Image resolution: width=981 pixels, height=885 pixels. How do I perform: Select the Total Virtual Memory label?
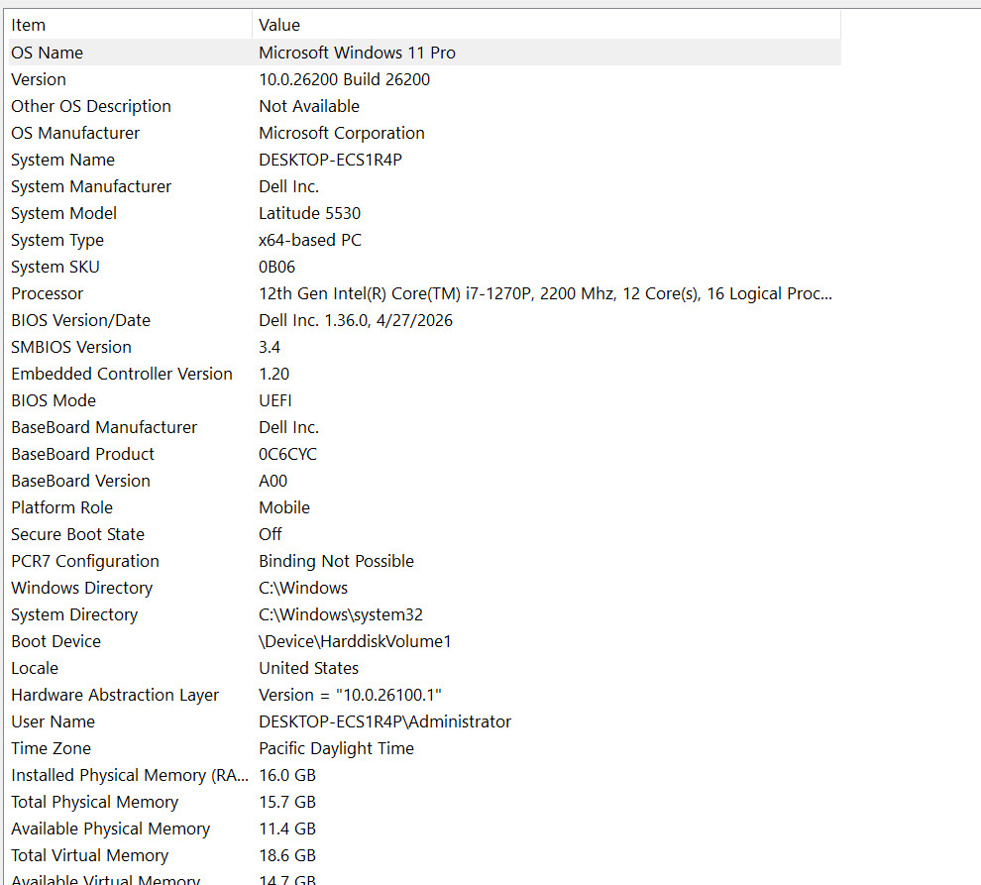point(89,855)
